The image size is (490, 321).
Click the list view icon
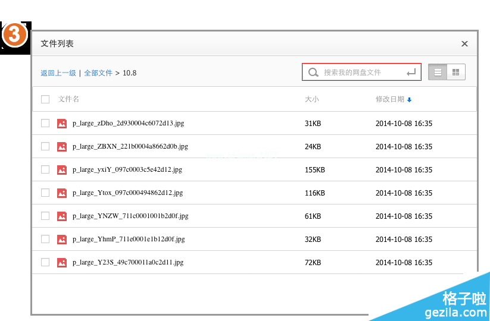[x=438, y=72]
